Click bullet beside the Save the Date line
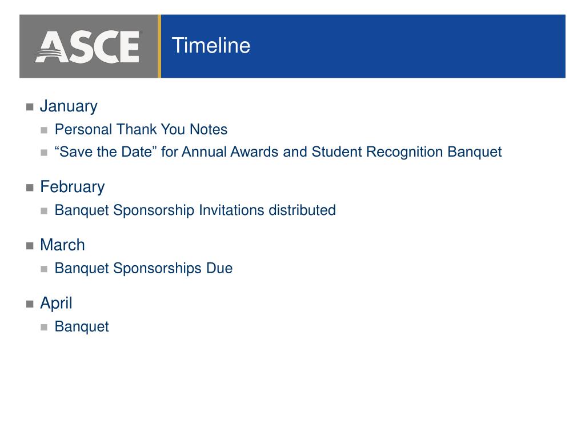 [44, 153]
